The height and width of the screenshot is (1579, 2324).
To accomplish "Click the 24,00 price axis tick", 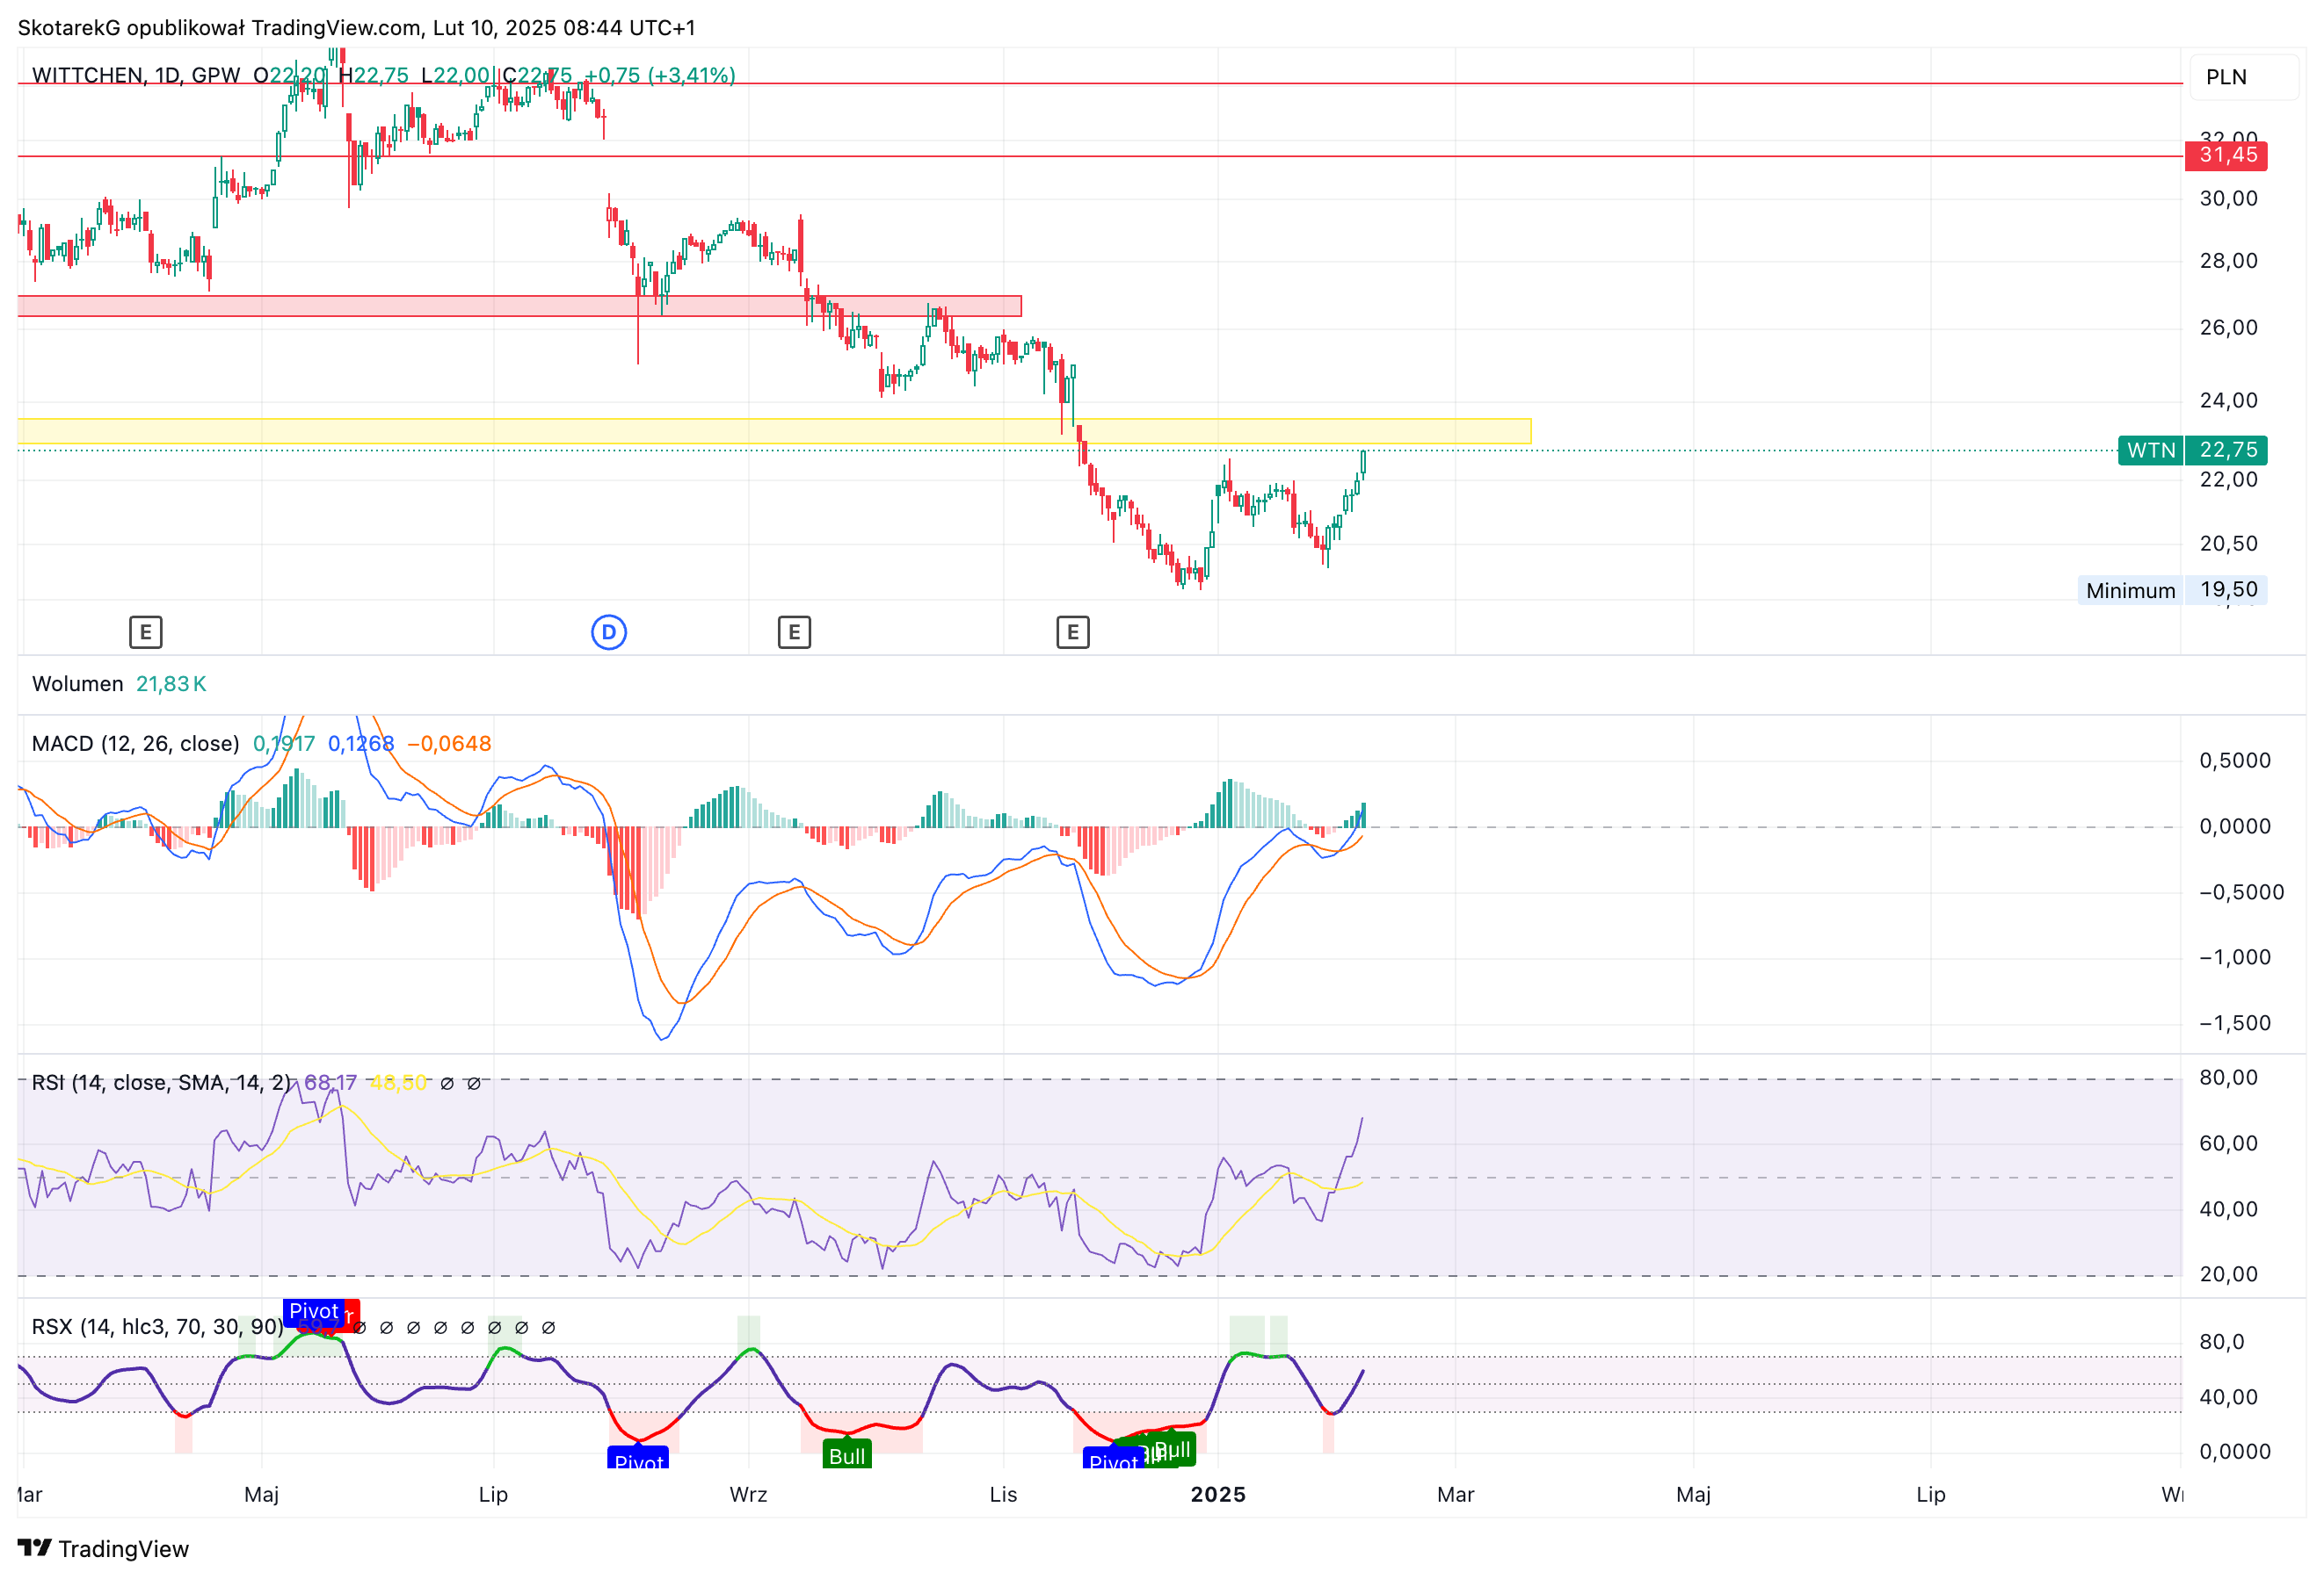I will click(x=2229, y=400).
